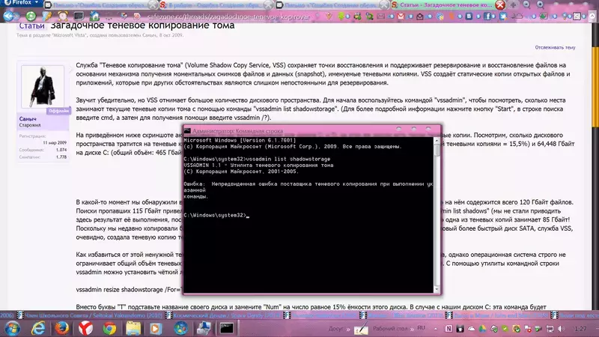Image resolution: width=599 pixels, height=337 pixels.
Task: Click 'Отслеживать тему' link
Action: (555, 47)
